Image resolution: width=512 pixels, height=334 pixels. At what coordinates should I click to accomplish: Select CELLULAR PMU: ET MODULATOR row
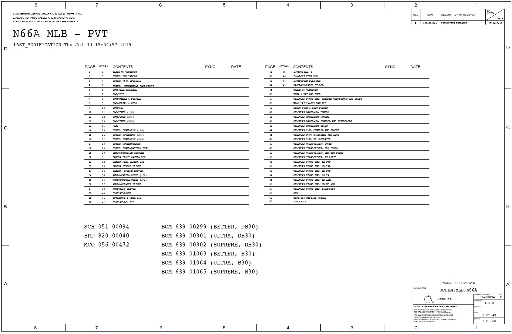(347, 139)
